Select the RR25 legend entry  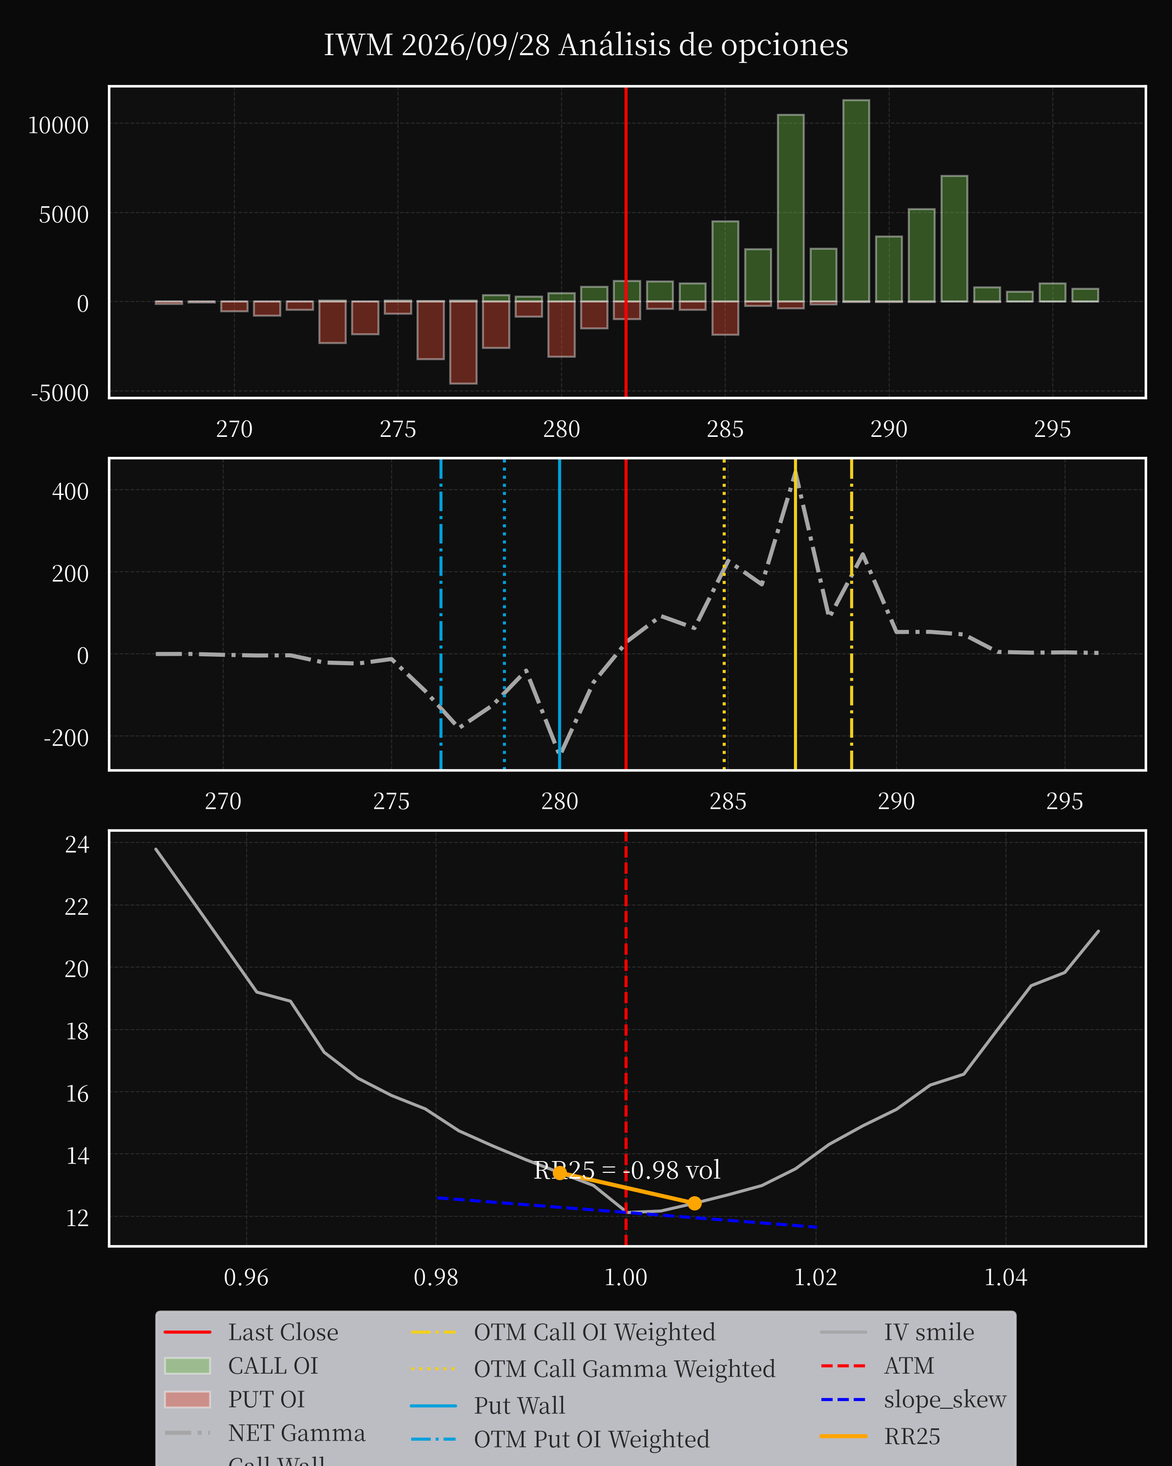(880, 1436)
